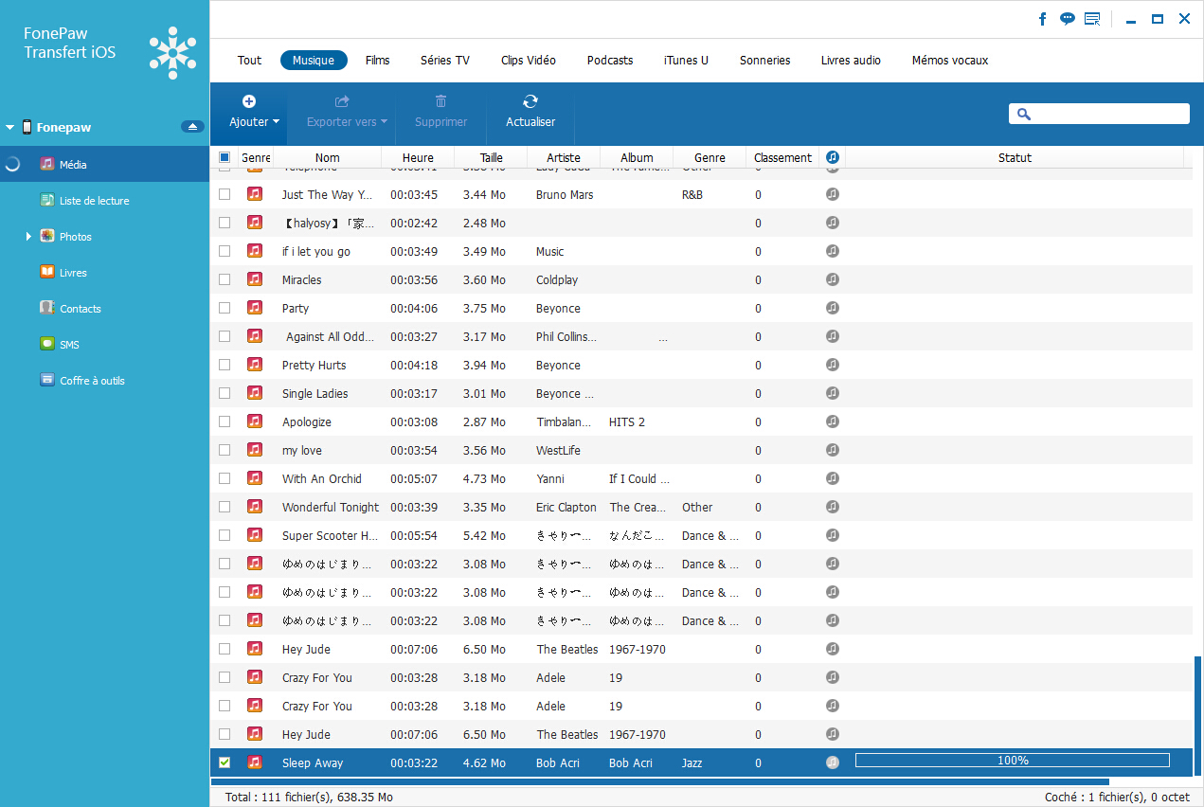
Task: Open the SMS sidebar item
Action: click(69, 345)
